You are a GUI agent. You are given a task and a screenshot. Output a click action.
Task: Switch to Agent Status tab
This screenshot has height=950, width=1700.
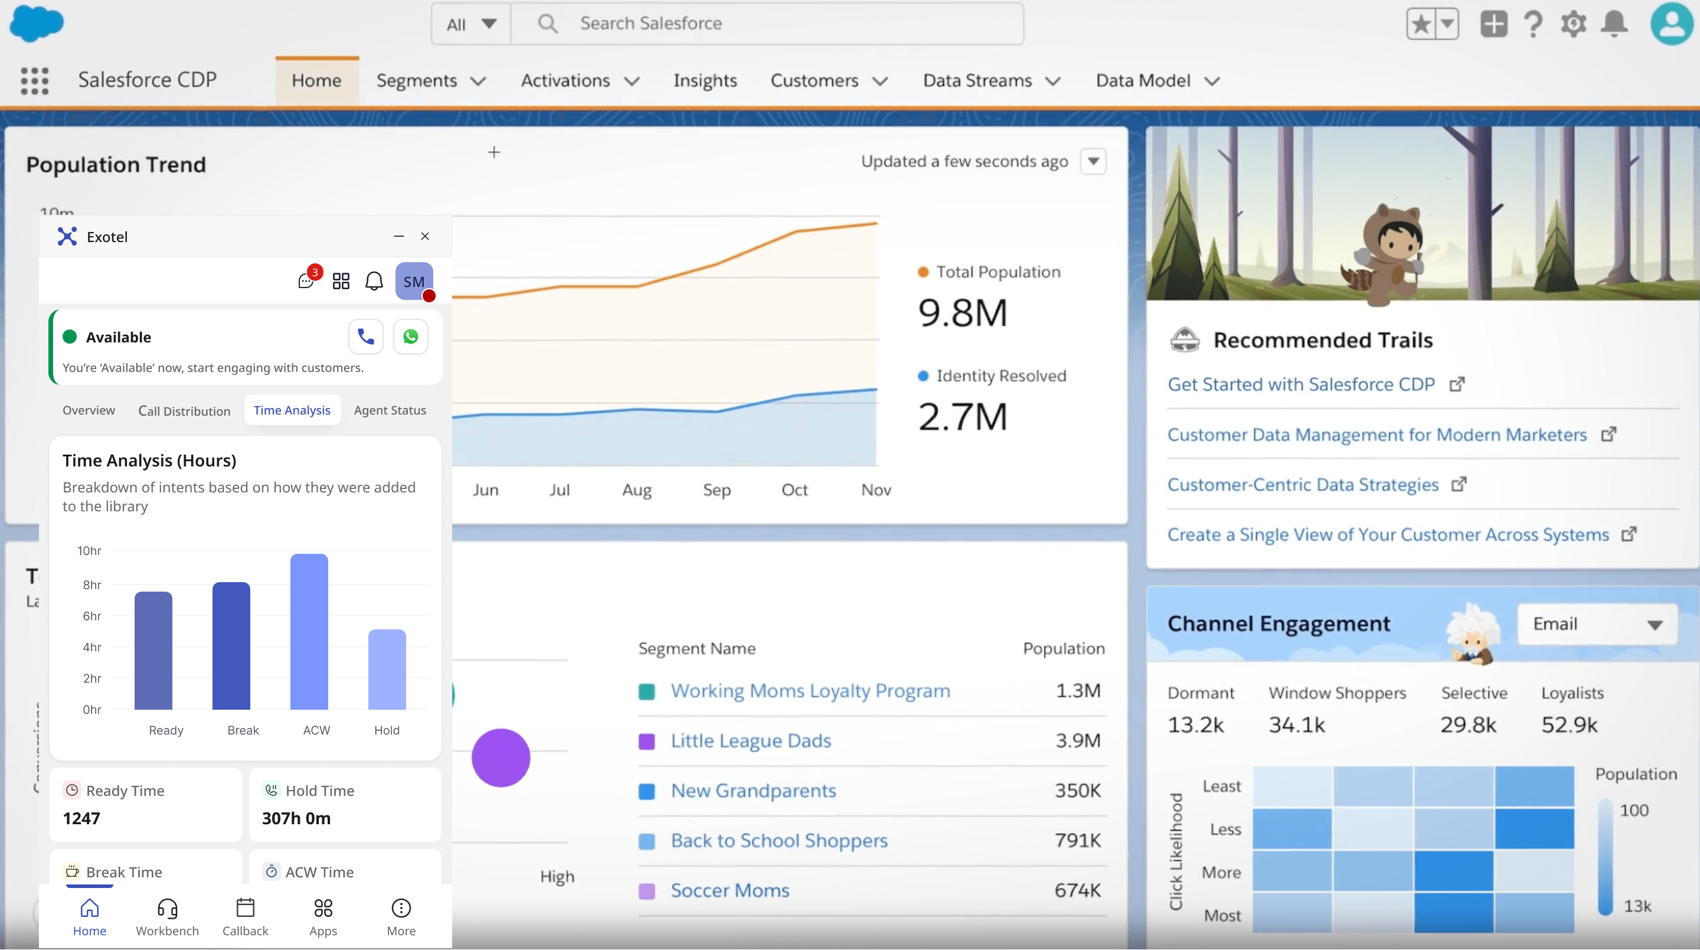390,410
